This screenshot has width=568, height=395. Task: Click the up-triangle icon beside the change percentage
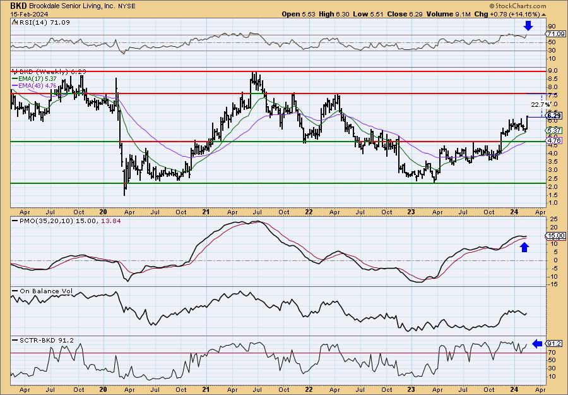point(544,14)
